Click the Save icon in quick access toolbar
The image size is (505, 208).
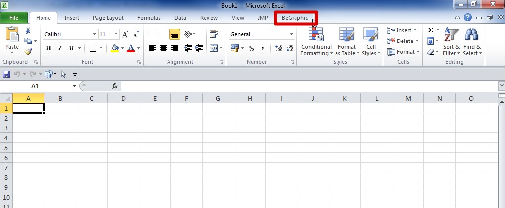click(6, 74)
